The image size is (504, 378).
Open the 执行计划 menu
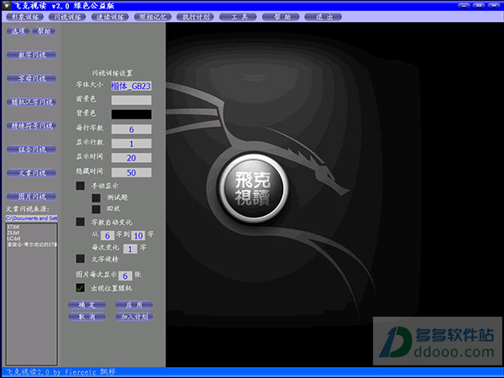pos(196,17)
